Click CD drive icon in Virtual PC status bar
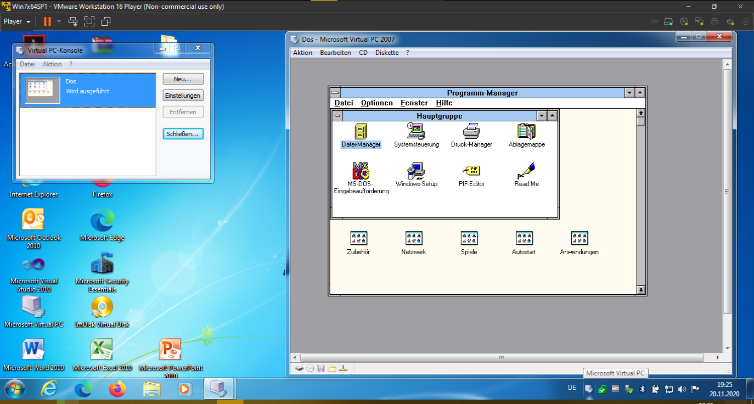Viewport: 754px width, 404px height. tap(311, 369)
